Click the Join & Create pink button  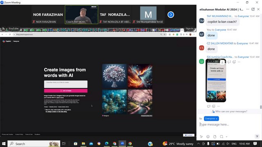65,91
